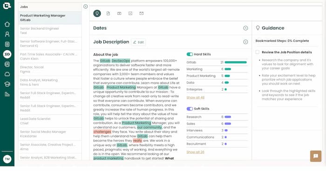Select Senior Software Engineer Demand IQ job
Image resolution: width=326 pixels, height=171 pixels.
[50, 43]
